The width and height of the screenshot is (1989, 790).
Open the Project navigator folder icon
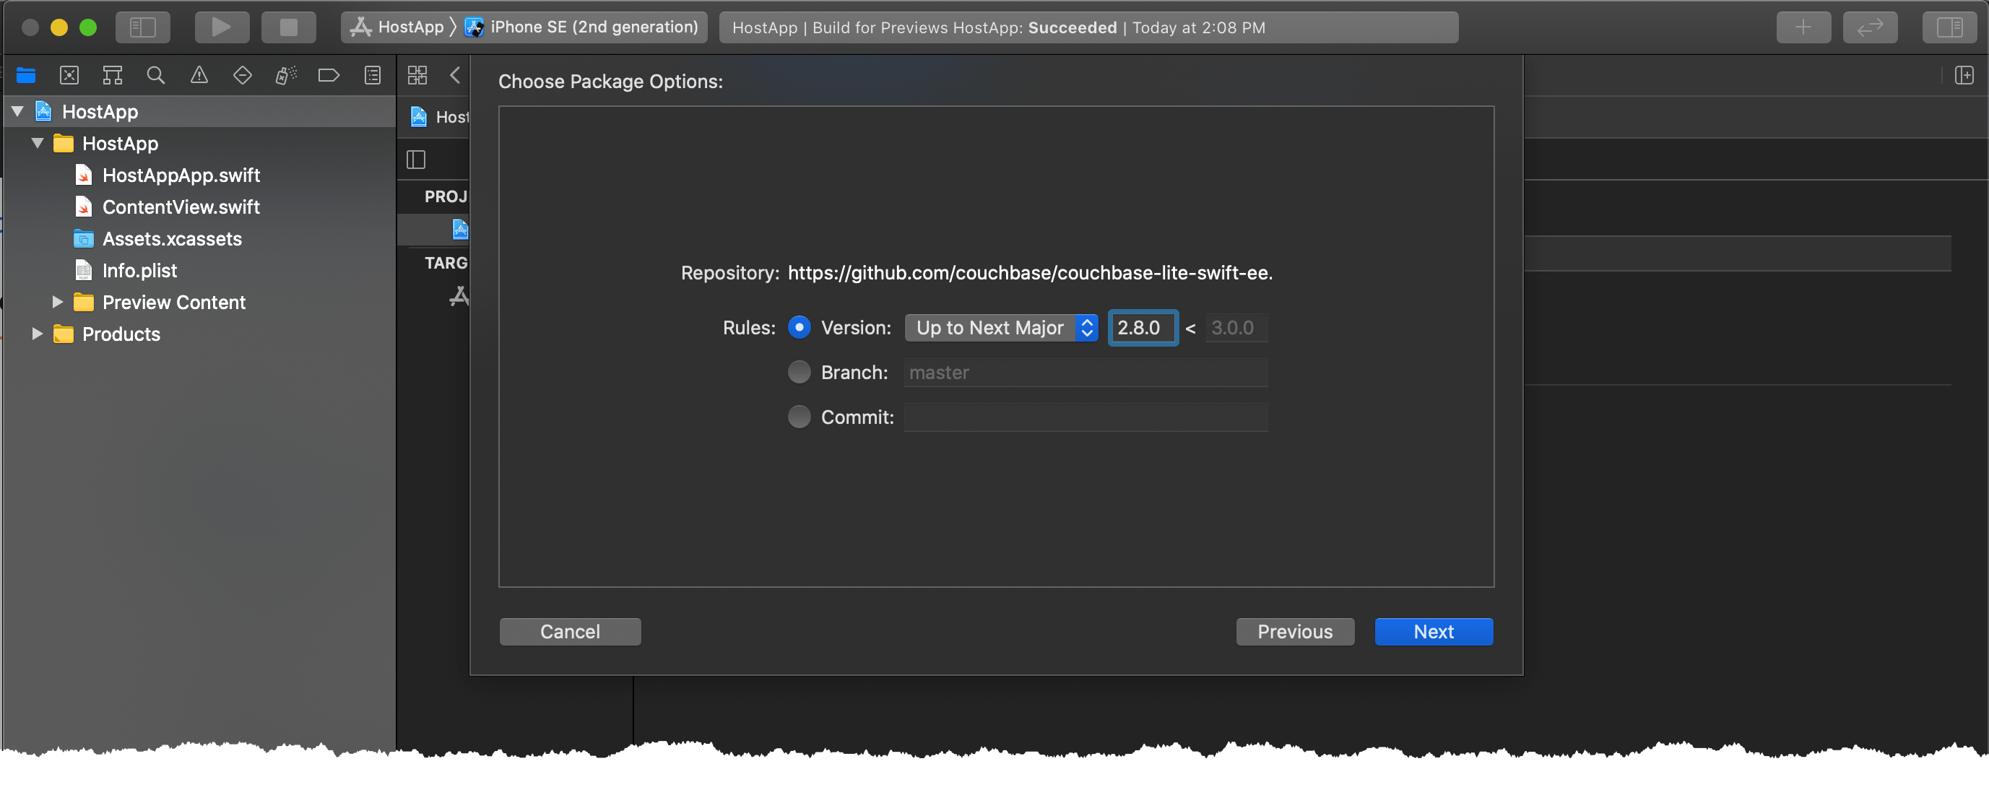click(x=25, y=75)
